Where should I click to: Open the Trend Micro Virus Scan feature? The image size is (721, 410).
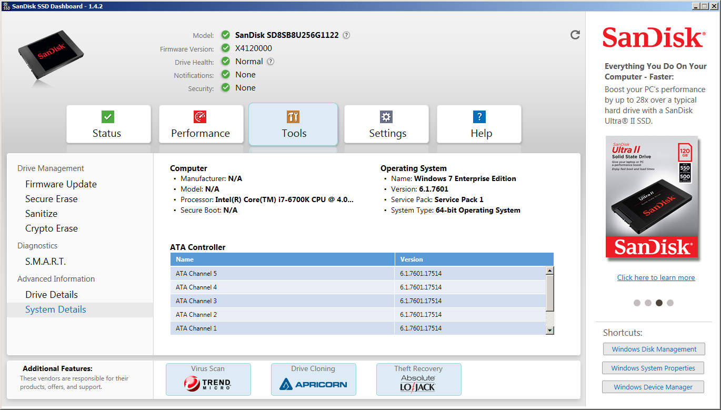click(208, 379)
